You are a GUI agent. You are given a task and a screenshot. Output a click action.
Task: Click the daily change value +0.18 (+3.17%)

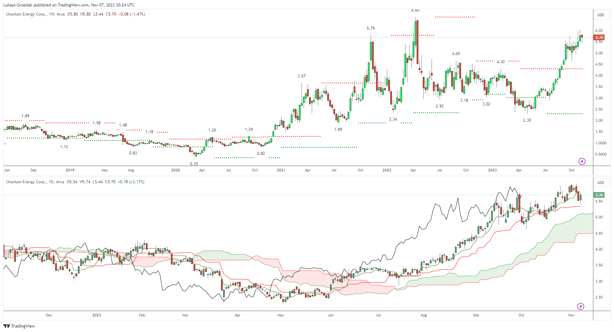tap(131, 182)
